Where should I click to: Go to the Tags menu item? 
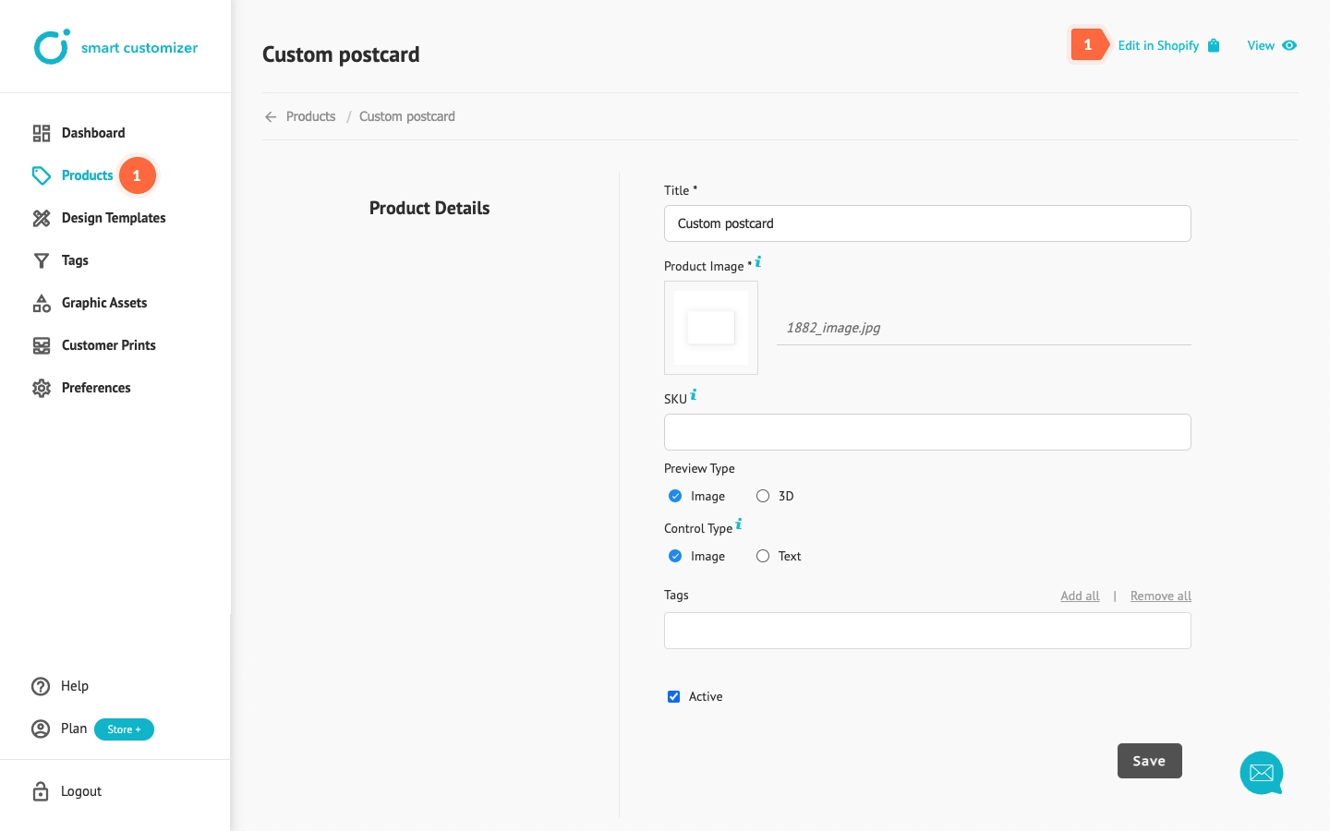(x=75, y=260)
